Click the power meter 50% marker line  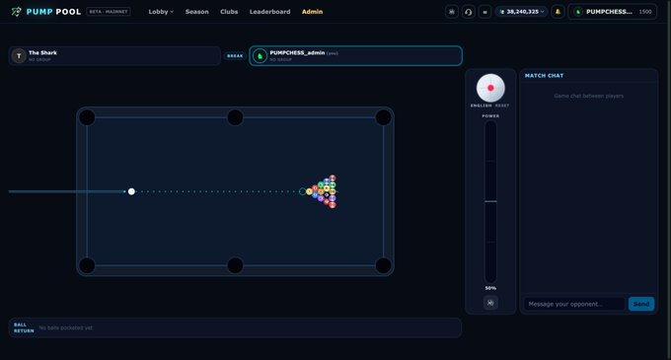pos(490,201)
